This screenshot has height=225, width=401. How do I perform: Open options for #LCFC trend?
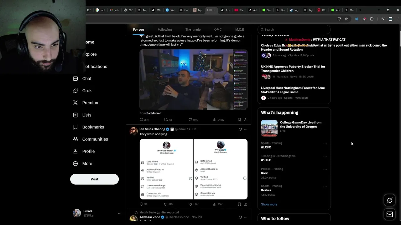325,144
